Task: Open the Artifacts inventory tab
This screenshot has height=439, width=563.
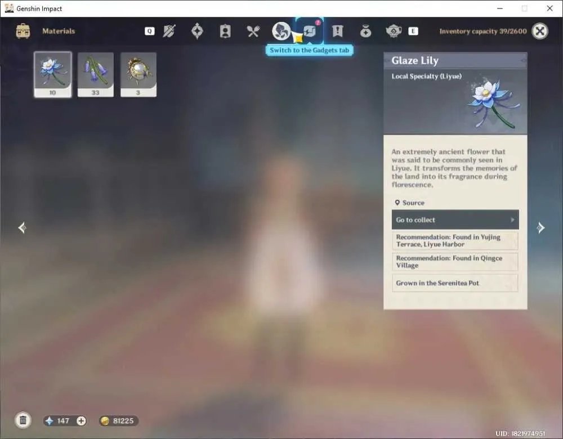Action: tap(197, 31)
